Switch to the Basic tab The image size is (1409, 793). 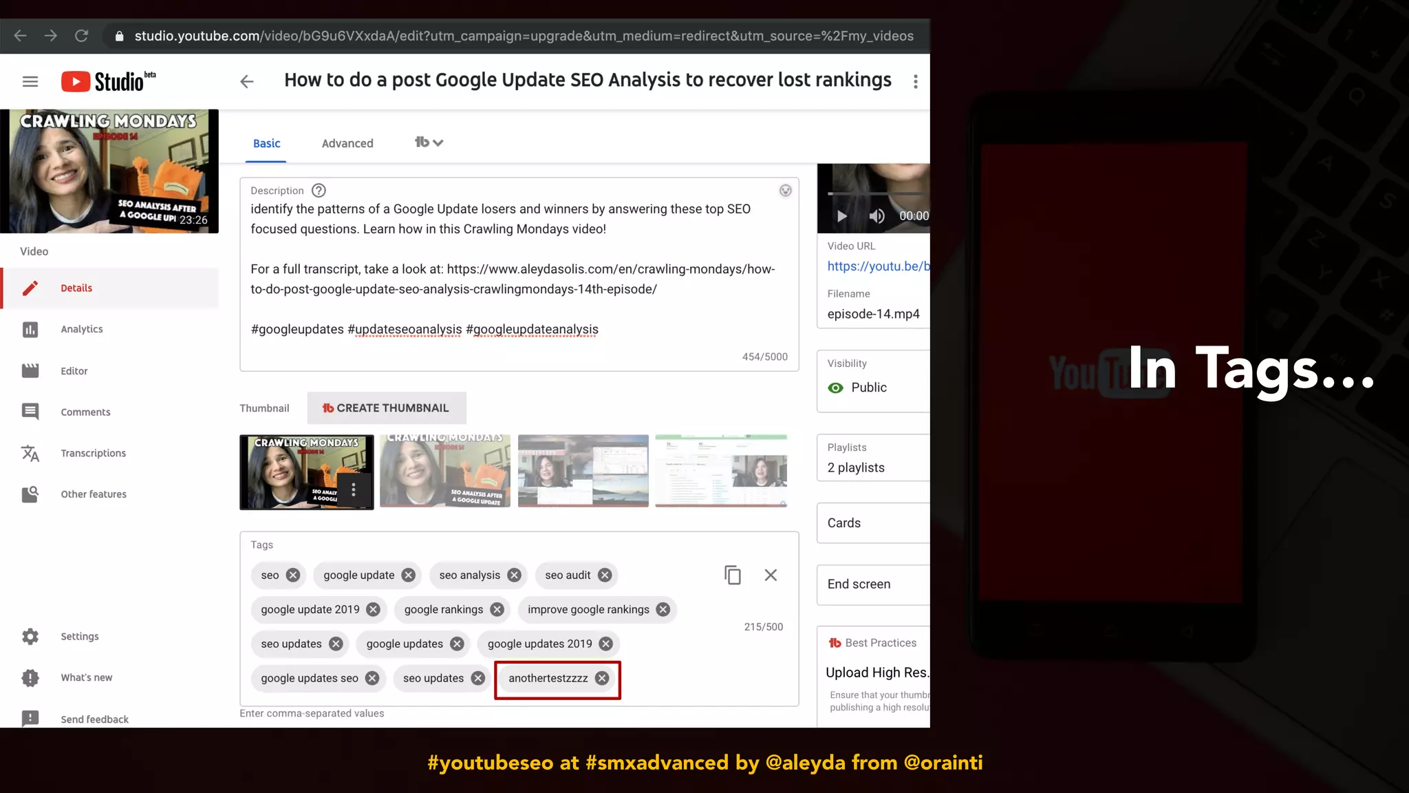click(x=266, y=143)
